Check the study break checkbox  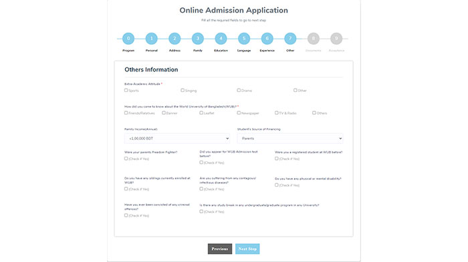click(x=201, y=211)
